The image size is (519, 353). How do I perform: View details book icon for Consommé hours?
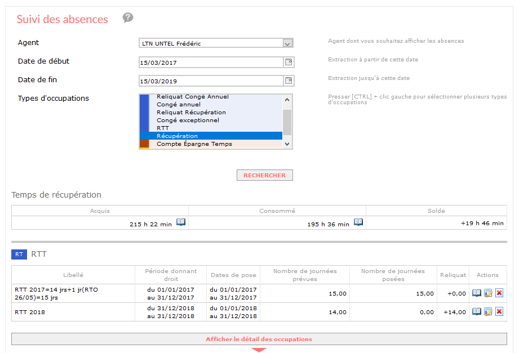coord(358,222)
